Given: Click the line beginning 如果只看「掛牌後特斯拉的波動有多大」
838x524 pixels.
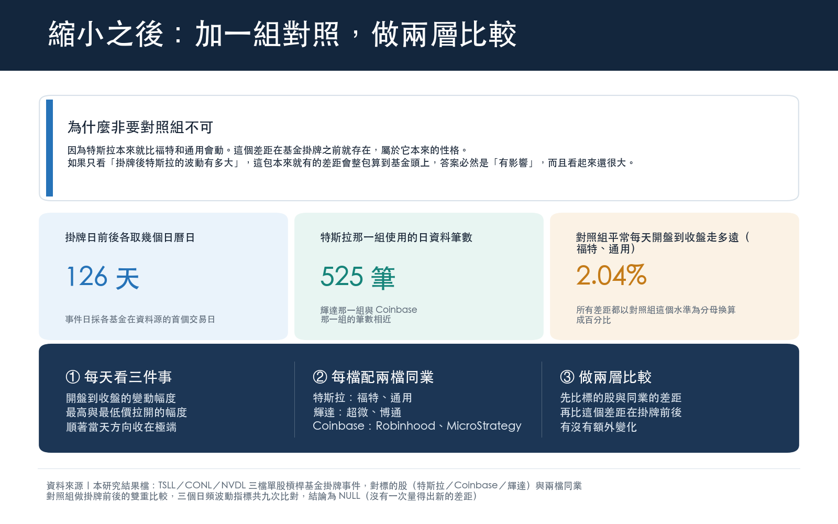Looking at the screenshot, I should click(351, 163).
